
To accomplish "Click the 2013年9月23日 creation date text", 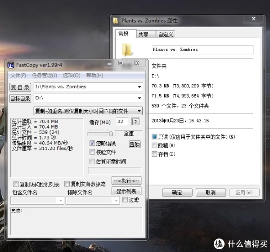I will pos(180,121).
